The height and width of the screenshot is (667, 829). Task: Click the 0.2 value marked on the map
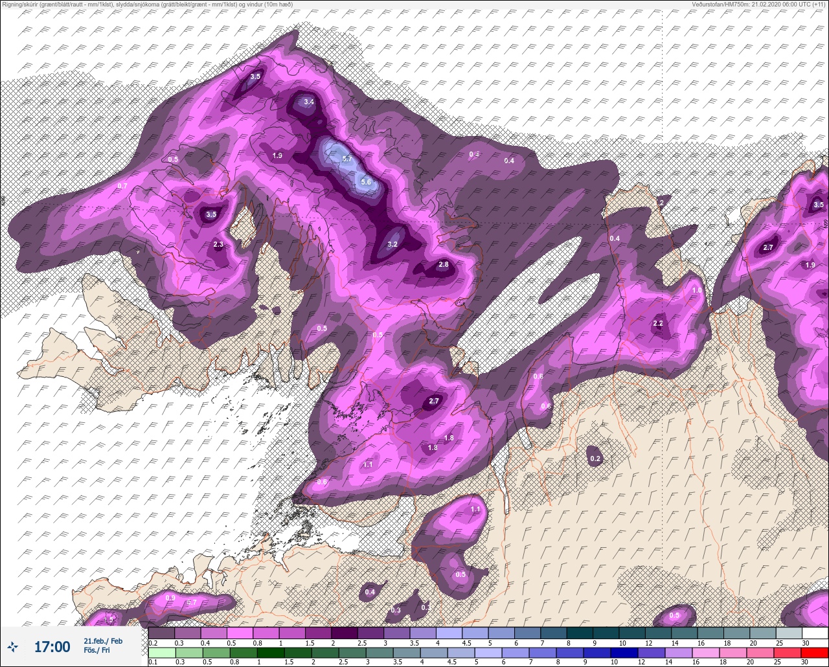[595, 458]
